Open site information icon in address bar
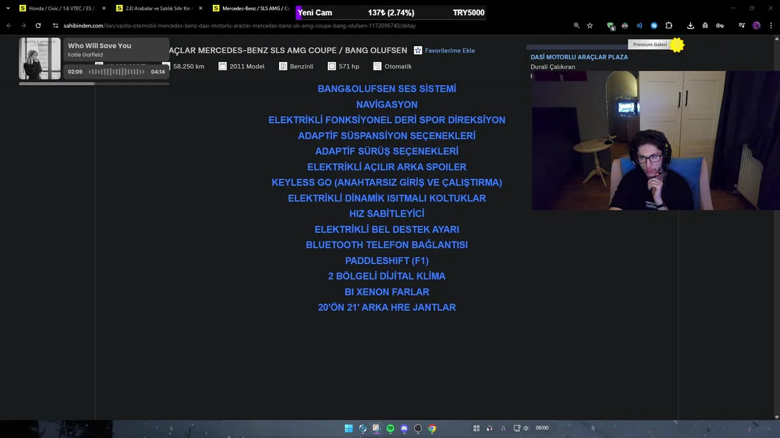The height and width of the screenshot is (438, 780). [x=55, y=26]
